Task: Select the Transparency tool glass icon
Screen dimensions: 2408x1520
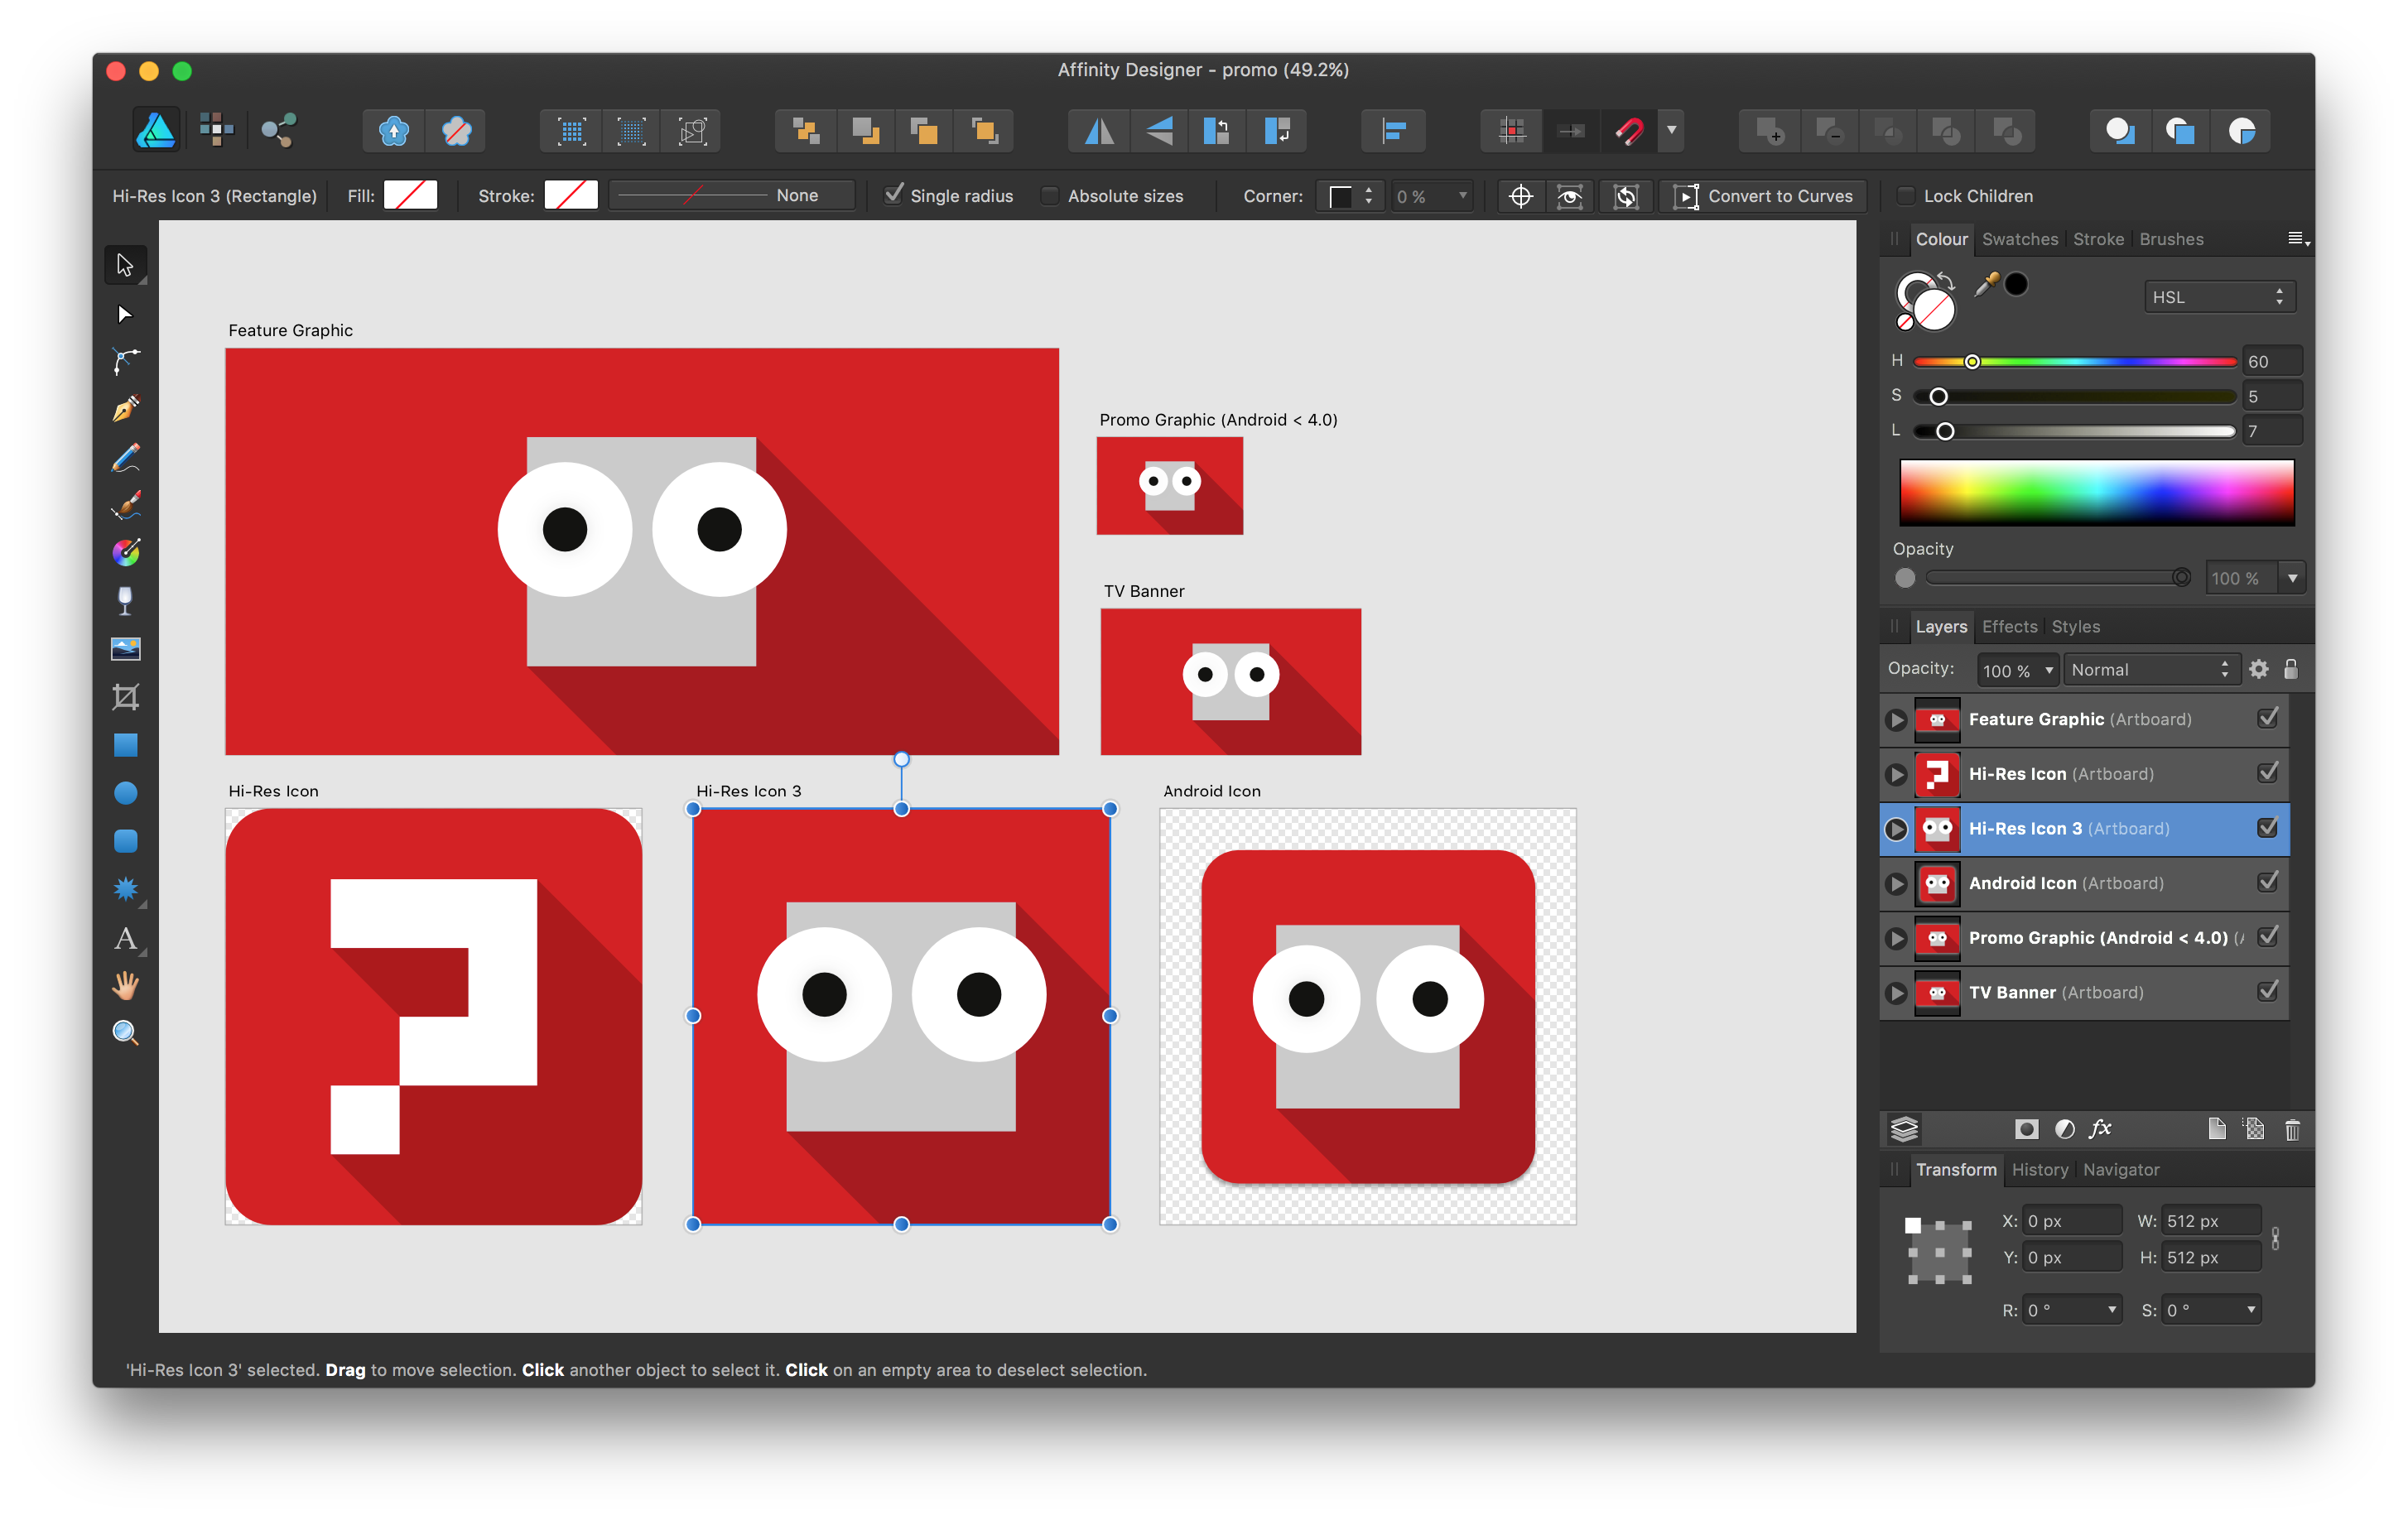Action: [x=125, y=601]
